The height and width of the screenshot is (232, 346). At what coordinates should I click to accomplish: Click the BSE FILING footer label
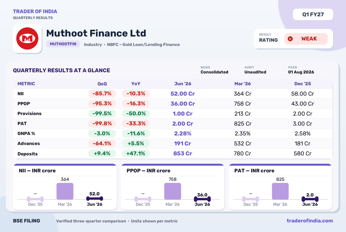[27, 221]
